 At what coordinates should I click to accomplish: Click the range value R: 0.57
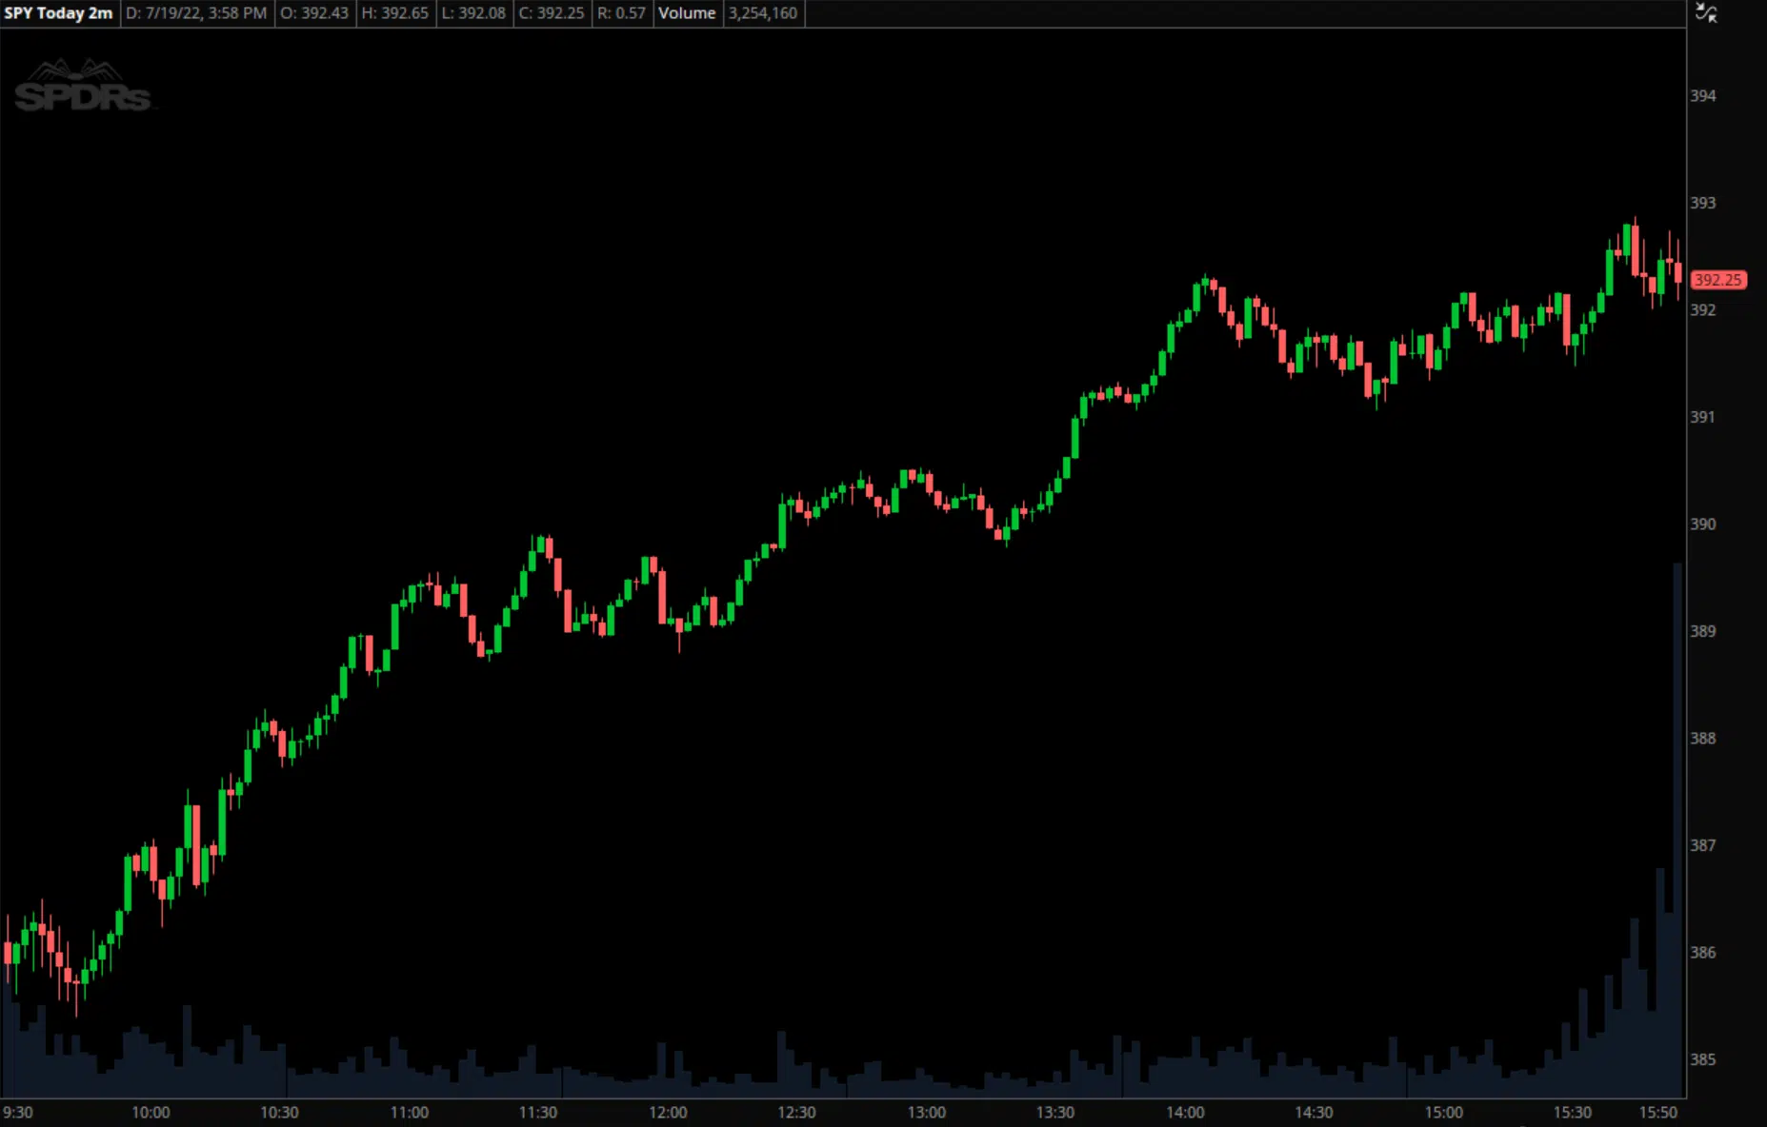click(x=621, y=13)
